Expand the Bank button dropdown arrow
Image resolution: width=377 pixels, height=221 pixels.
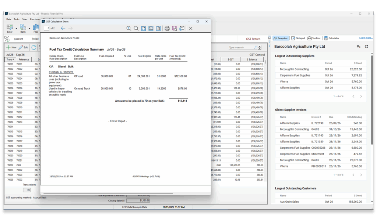coord(29,29)
